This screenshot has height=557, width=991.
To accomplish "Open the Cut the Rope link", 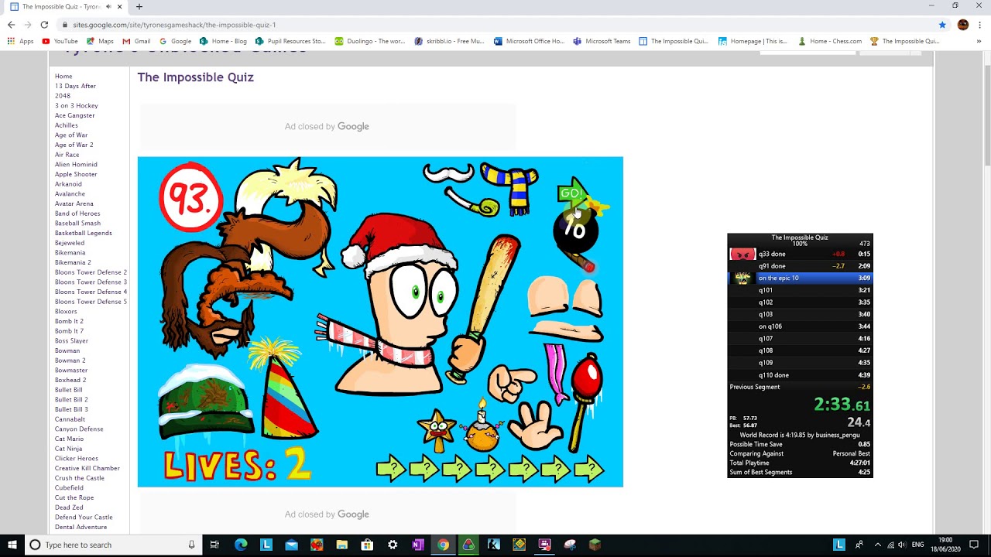I will [x=74, y=497].
